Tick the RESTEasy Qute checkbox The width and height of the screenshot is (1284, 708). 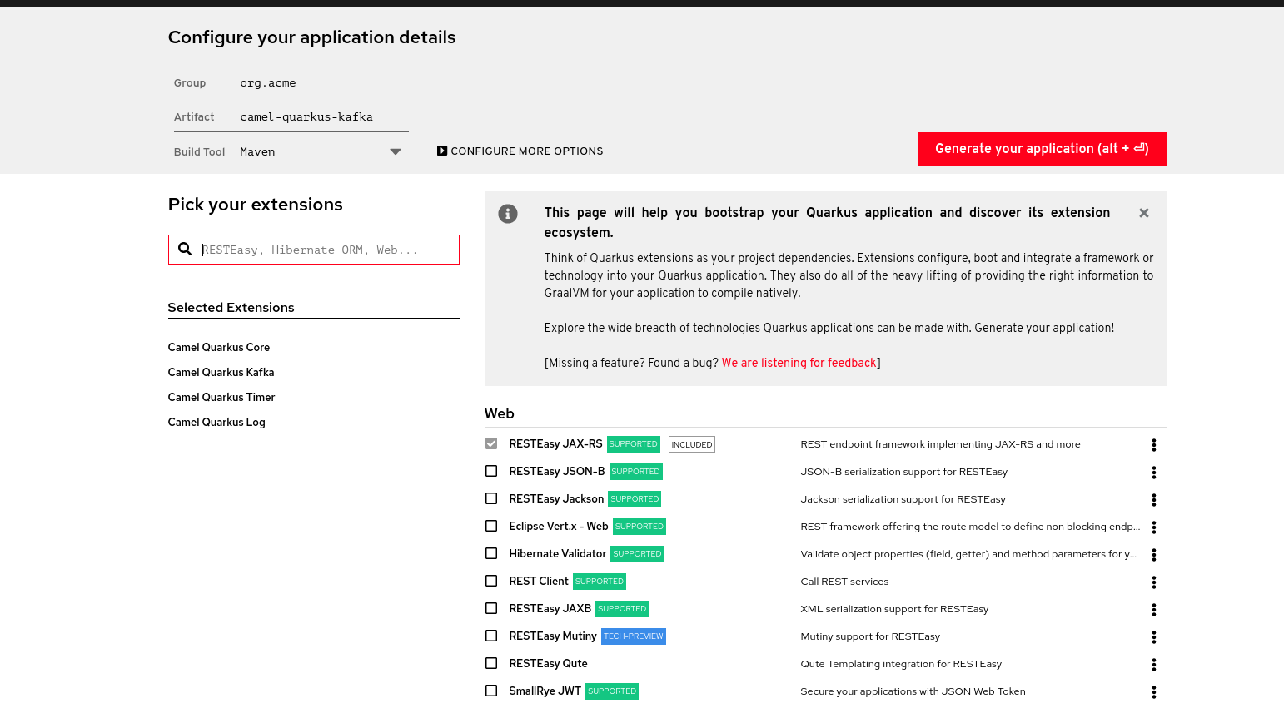click(491, 664)
